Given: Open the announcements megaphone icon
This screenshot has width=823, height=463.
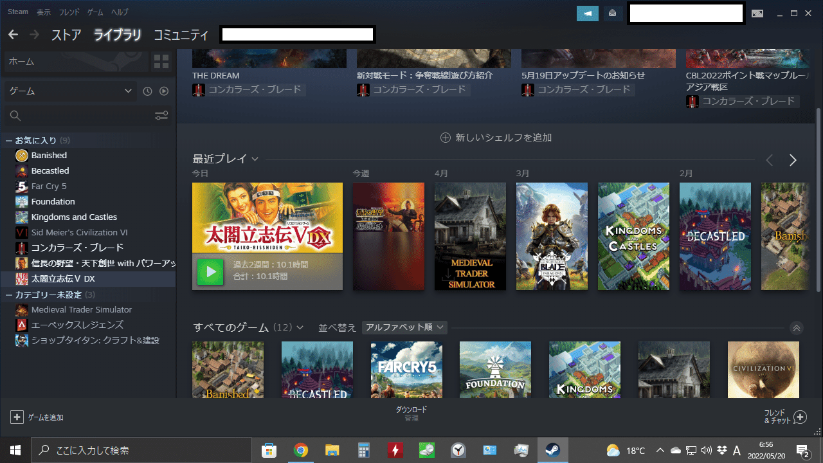Looking at the screenshot, I should pyautogui.click(x=588, y=14).
